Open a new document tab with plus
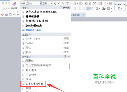 point(88,15)
